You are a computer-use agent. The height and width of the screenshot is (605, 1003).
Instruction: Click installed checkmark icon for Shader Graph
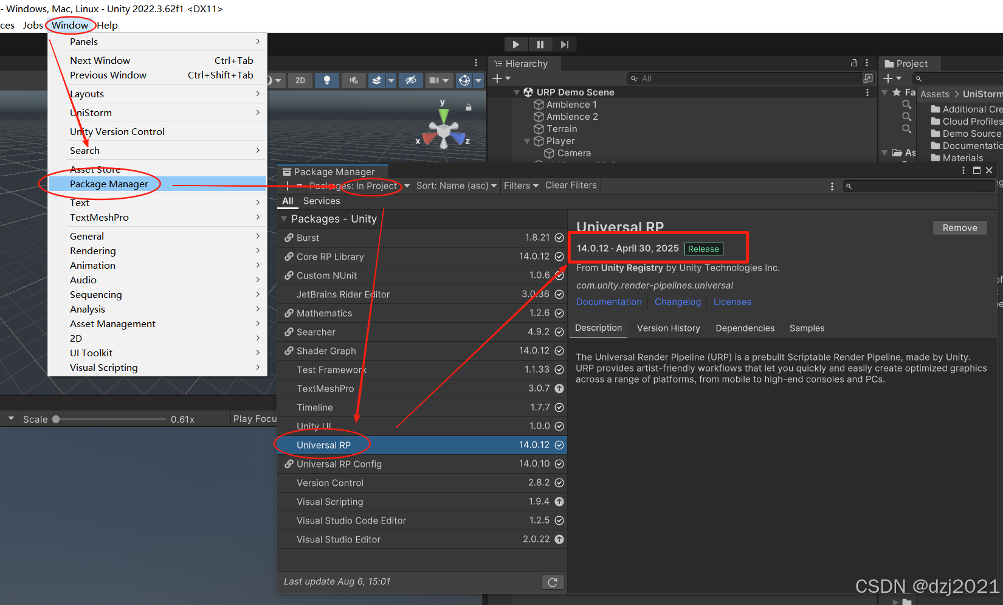coord(559,351)
